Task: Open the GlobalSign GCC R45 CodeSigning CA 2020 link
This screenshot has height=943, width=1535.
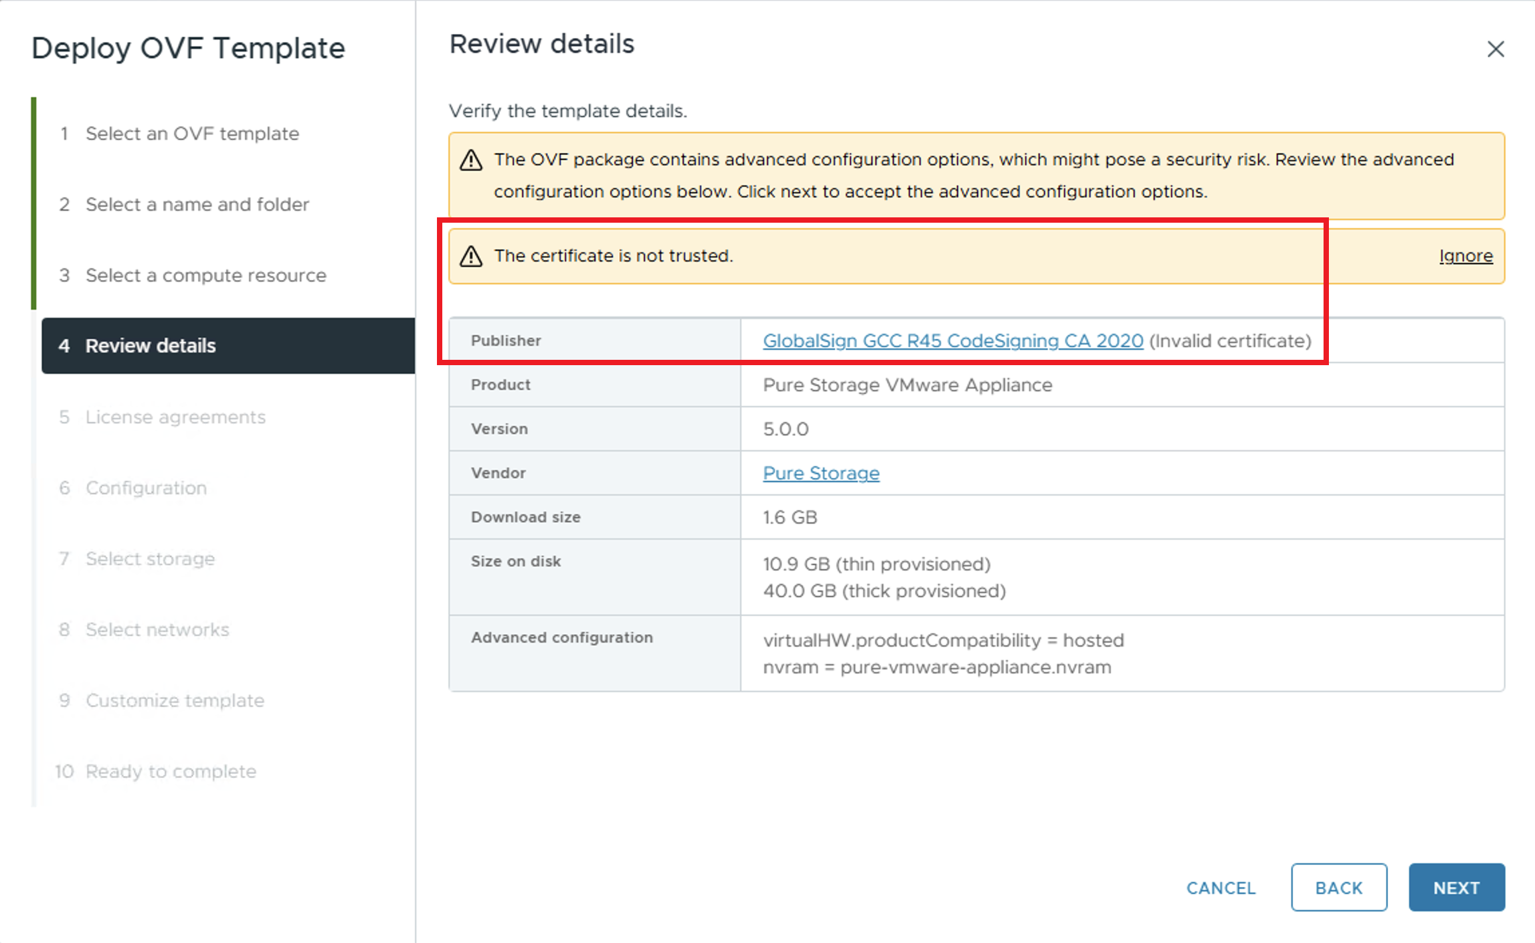Action: 952,340
